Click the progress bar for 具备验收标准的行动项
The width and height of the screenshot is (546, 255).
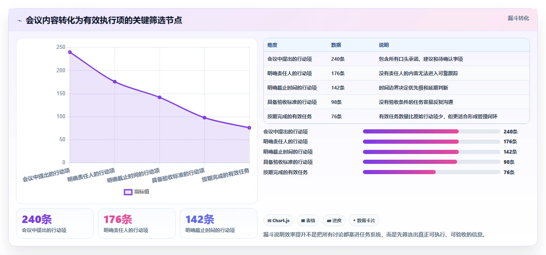pyautogui.click(x=432, y=162)
